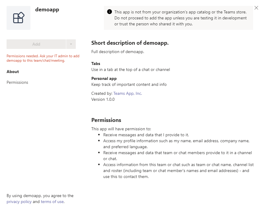Click the Tabs capability heading
The height and width of the screenshot is (206, 262).
point(96,63)
